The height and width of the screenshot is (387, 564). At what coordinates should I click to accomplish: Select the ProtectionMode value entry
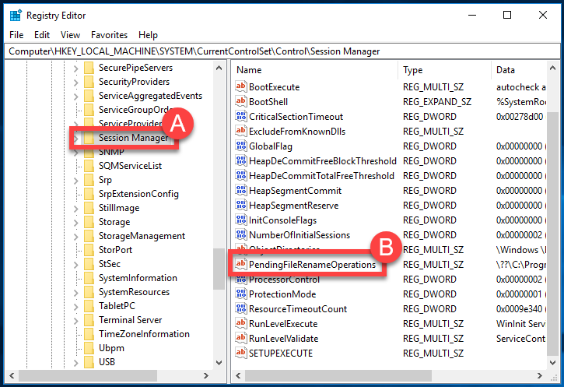click(282, 294)
